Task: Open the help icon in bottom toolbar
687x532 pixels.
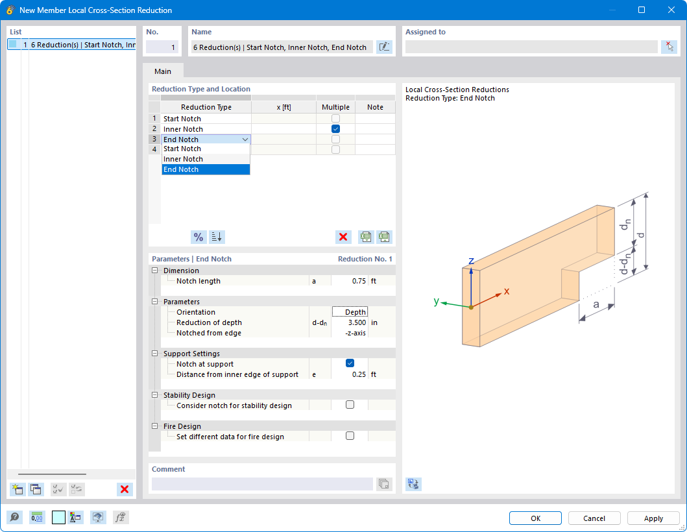Action: 14,518
